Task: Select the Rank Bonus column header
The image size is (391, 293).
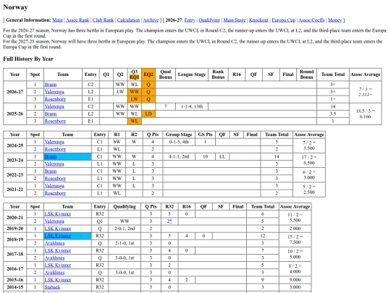Action: 218,75
